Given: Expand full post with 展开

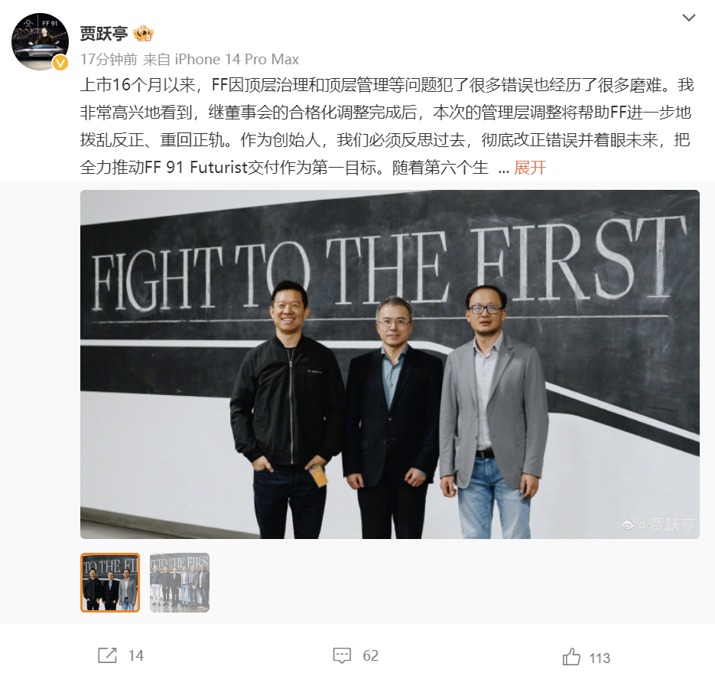Looking at the screenshot, I should (530, 168).
